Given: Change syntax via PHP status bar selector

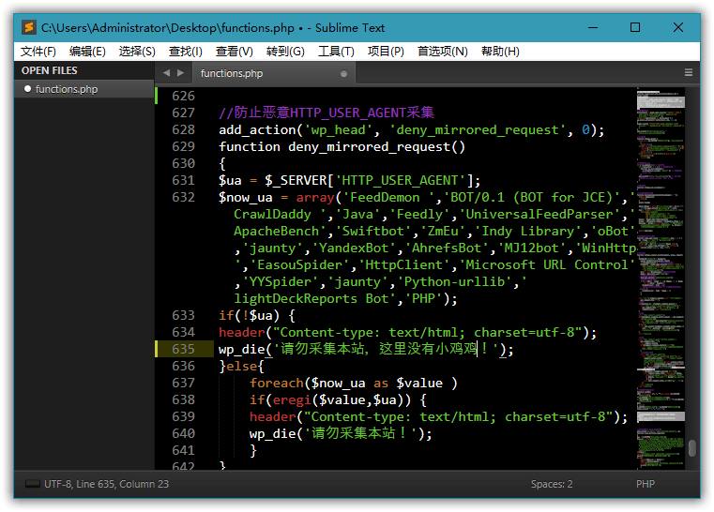Looking at the screenshot, I should (645, 484).
